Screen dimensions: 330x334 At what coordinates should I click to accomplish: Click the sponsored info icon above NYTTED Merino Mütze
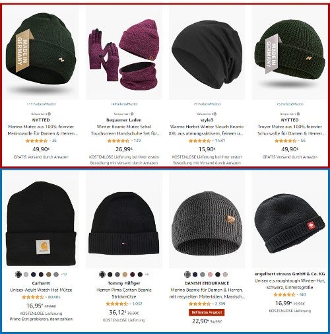tap(49, 114)
